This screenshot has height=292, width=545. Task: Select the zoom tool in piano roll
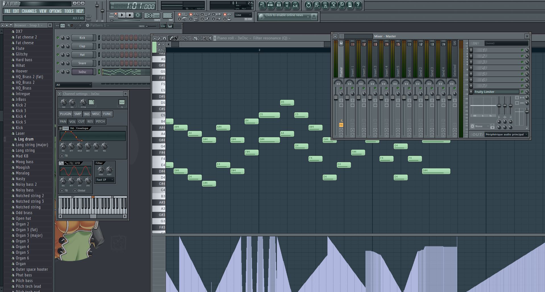(x=204, y=38)
